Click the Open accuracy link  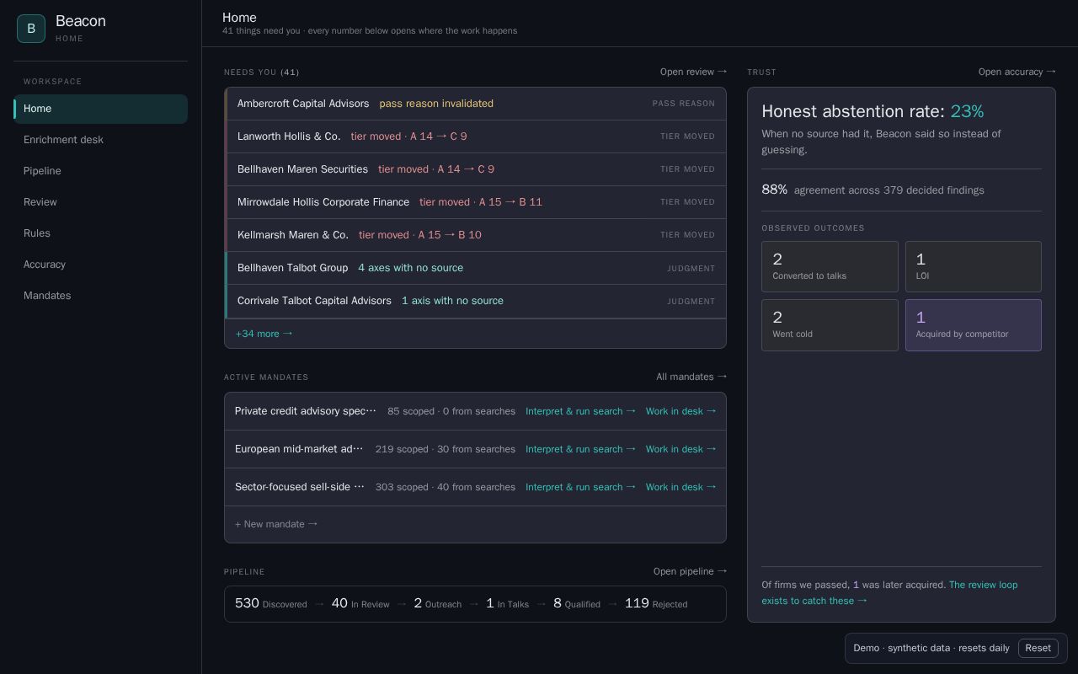pos(1017,72)
